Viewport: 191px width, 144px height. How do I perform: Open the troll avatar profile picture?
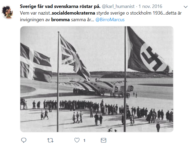coord(7,12)
